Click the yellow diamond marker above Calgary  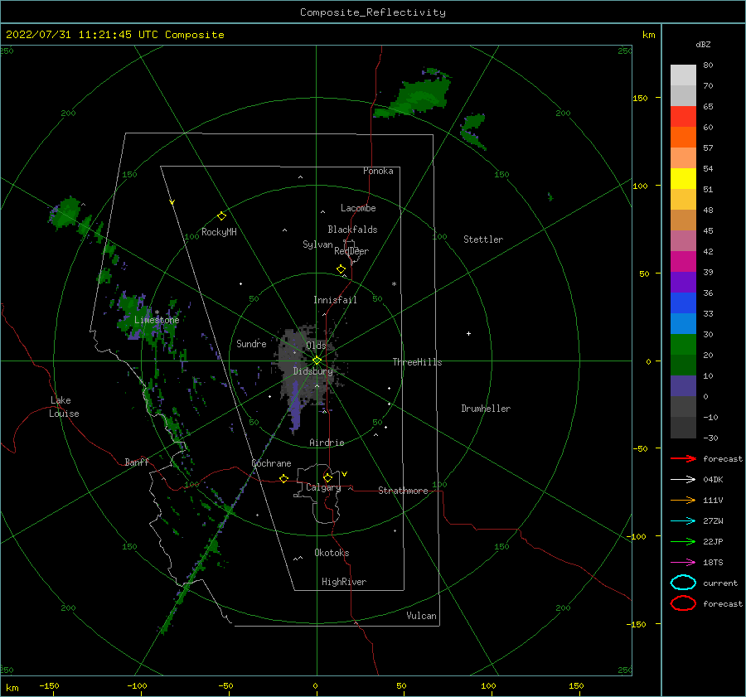[x=327, y=477]
